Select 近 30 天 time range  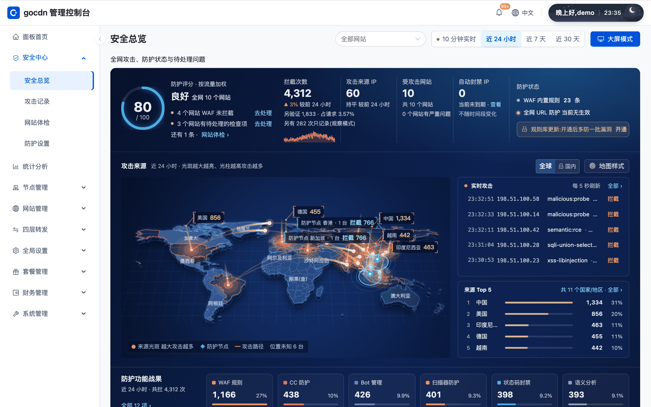tap(567, 39)
